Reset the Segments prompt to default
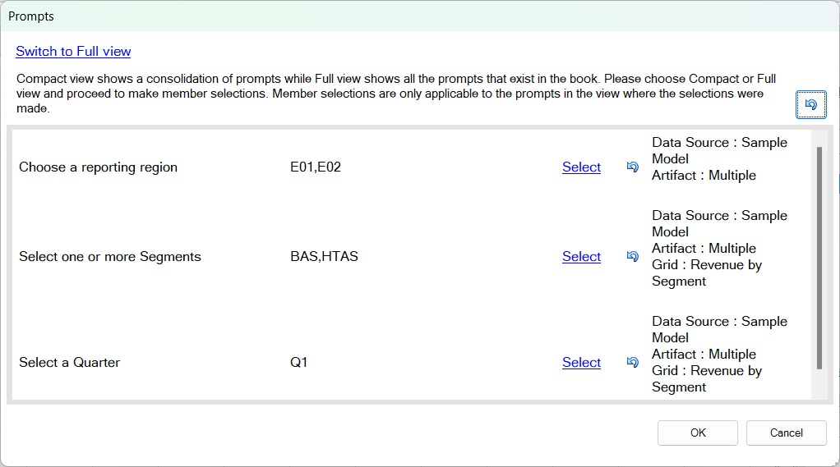840x467 pixels. coord(632,257)
